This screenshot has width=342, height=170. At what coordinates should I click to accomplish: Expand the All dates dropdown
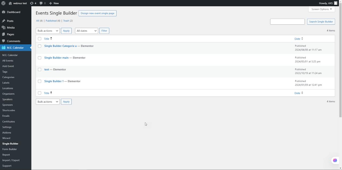click(86, 30)
